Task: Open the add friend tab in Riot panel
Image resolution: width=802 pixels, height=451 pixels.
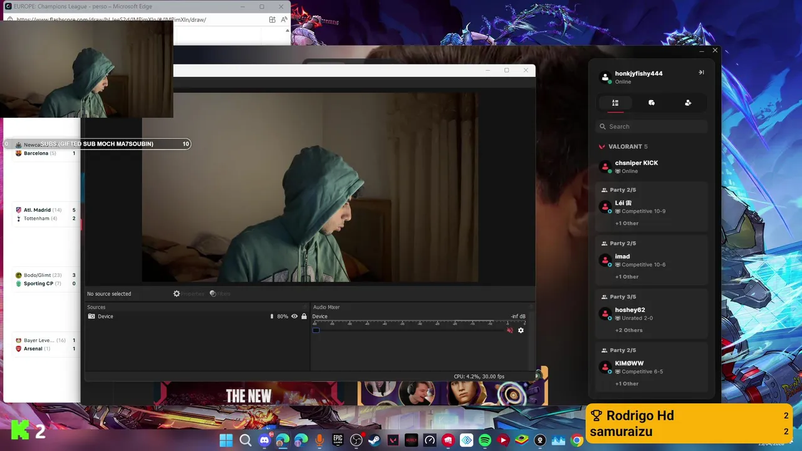Action: (x=688, y=103)
